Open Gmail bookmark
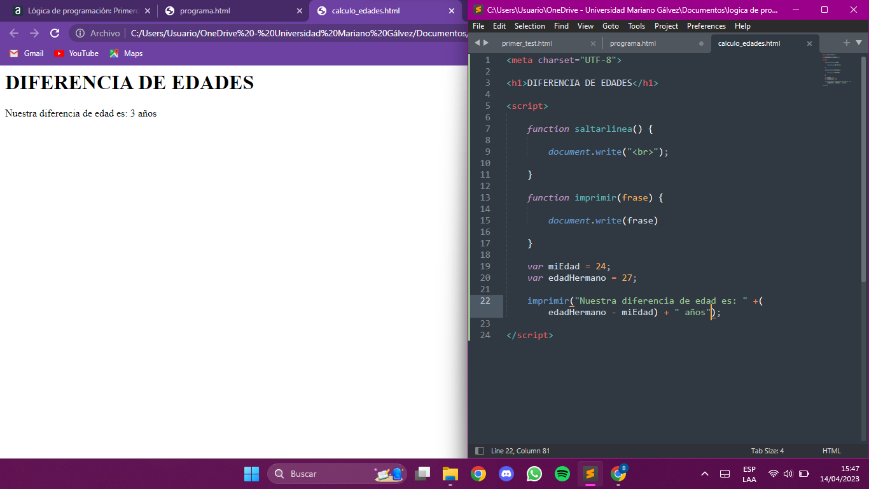 click(x=27, y=53)
